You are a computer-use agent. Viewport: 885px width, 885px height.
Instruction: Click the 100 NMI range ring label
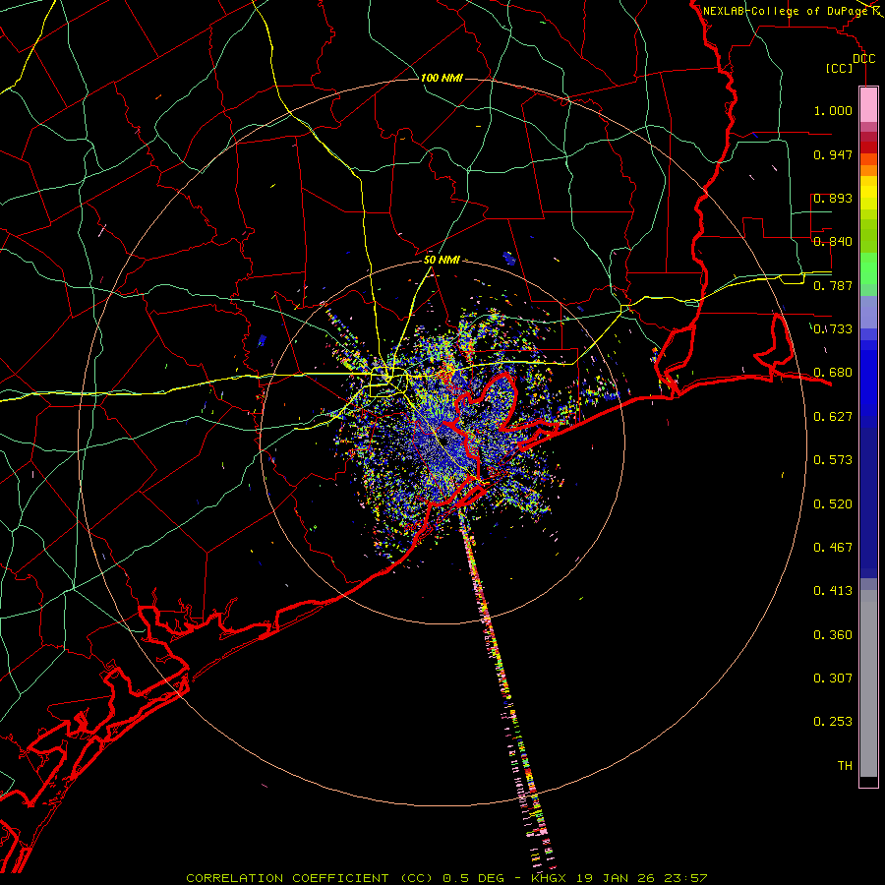(442, 78)
